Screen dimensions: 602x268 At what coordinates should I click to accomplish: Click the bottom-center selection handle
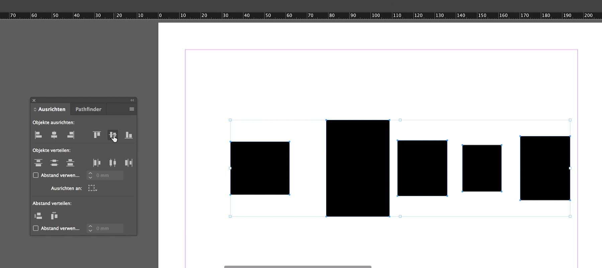400,217
